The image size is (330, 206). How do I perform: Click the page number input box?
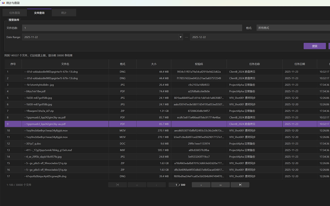[x=173, y=185]
